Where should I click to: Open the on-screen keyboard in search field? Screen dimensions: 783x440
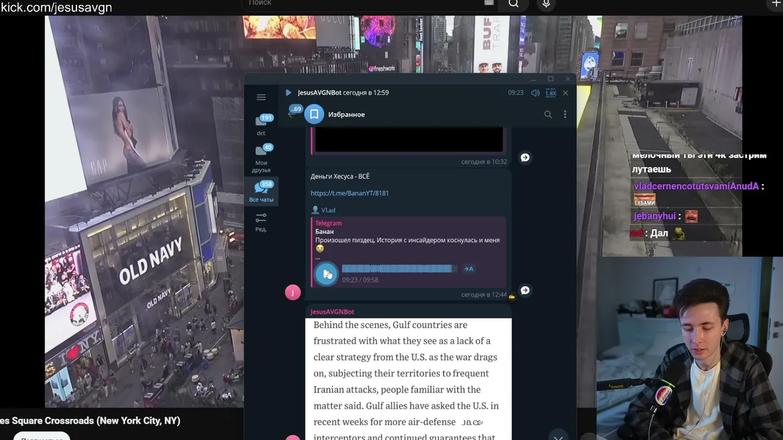(x=489, y=3)
